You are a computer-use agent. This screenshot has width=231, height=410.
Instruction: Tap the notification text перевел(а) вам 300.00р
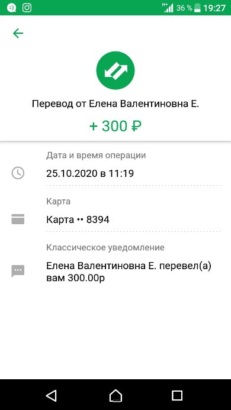[x=129, y=272]
